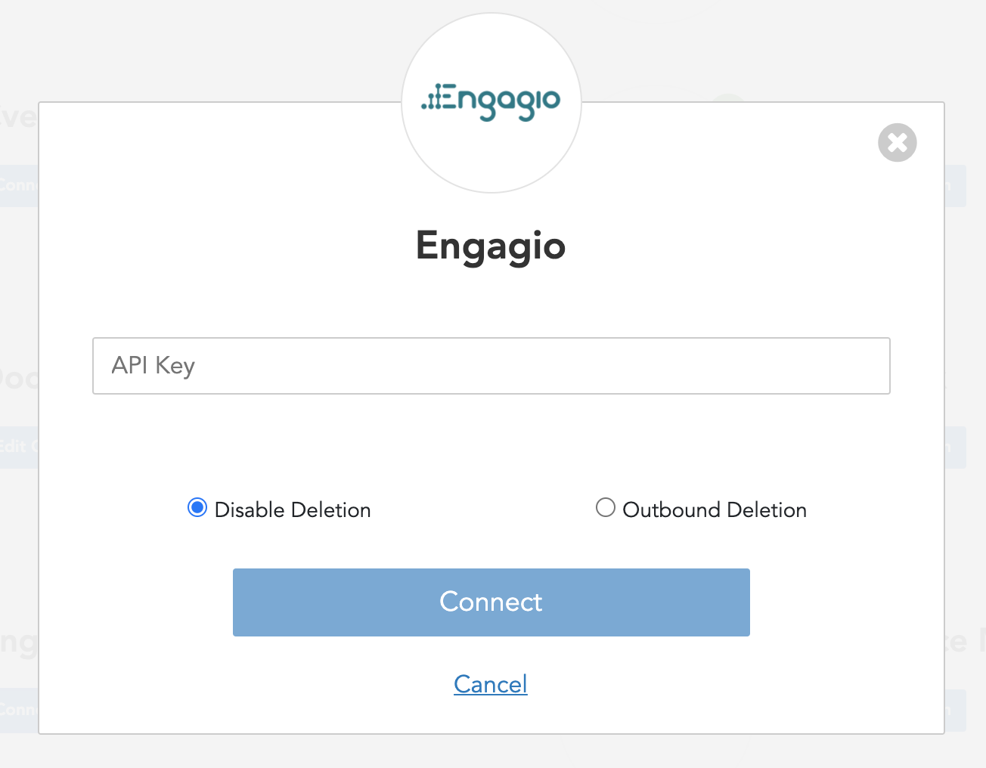This screenshot has height=768, width=986.
Task: Click the faded Connect button at bottom-left background
Action: point(18,710)
